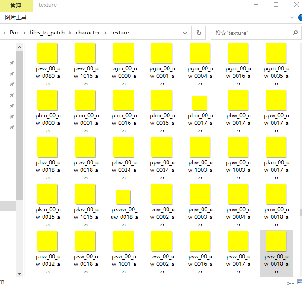Screen dimensions: 302x286
Task: Select the pnw_00_uw_0032_ao file icon
Action: 47,241
